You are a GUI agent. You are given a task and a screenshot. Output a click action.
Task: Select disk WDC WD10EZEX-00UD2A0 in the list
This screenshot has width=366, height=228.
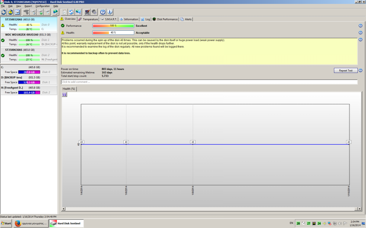pyautogui.click(x=29, y=40)
